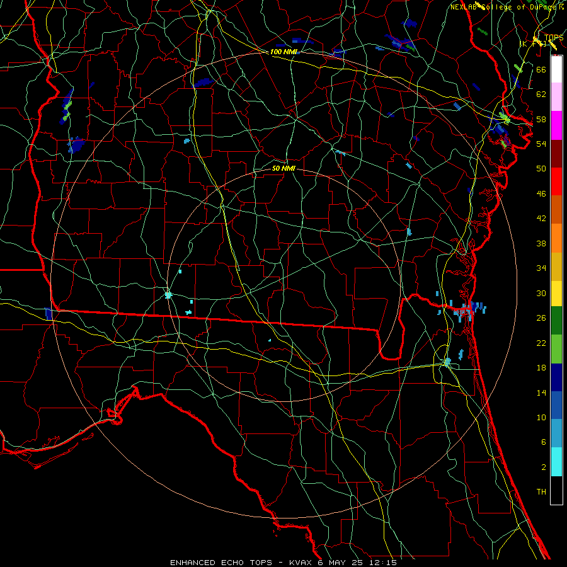Select the dark red (maroon) legend block
The width and height of the screenshot is (567, 567).
pyautogui.click(x=556, y=153)
